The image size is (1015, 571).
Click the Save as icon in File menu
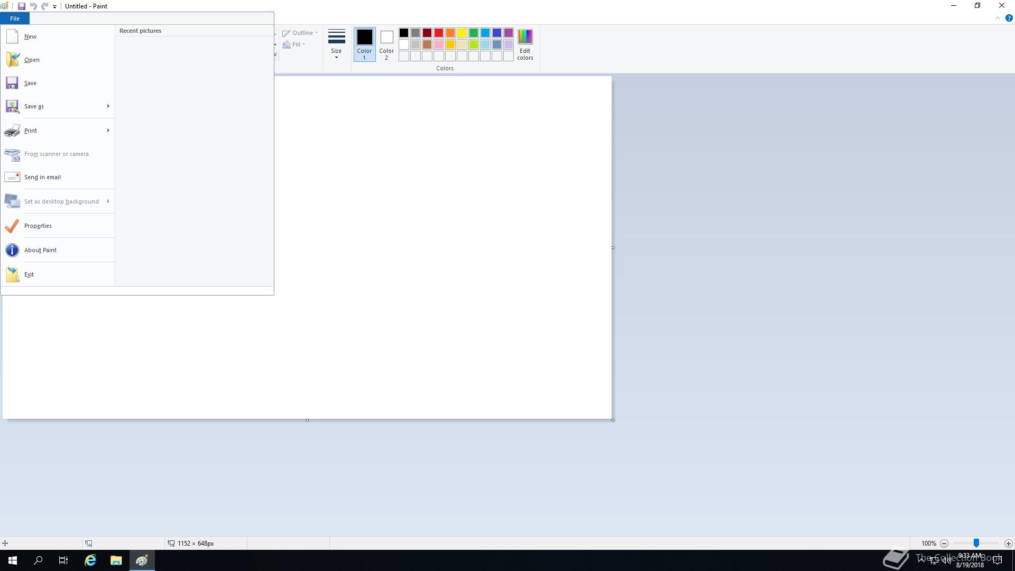12,106
